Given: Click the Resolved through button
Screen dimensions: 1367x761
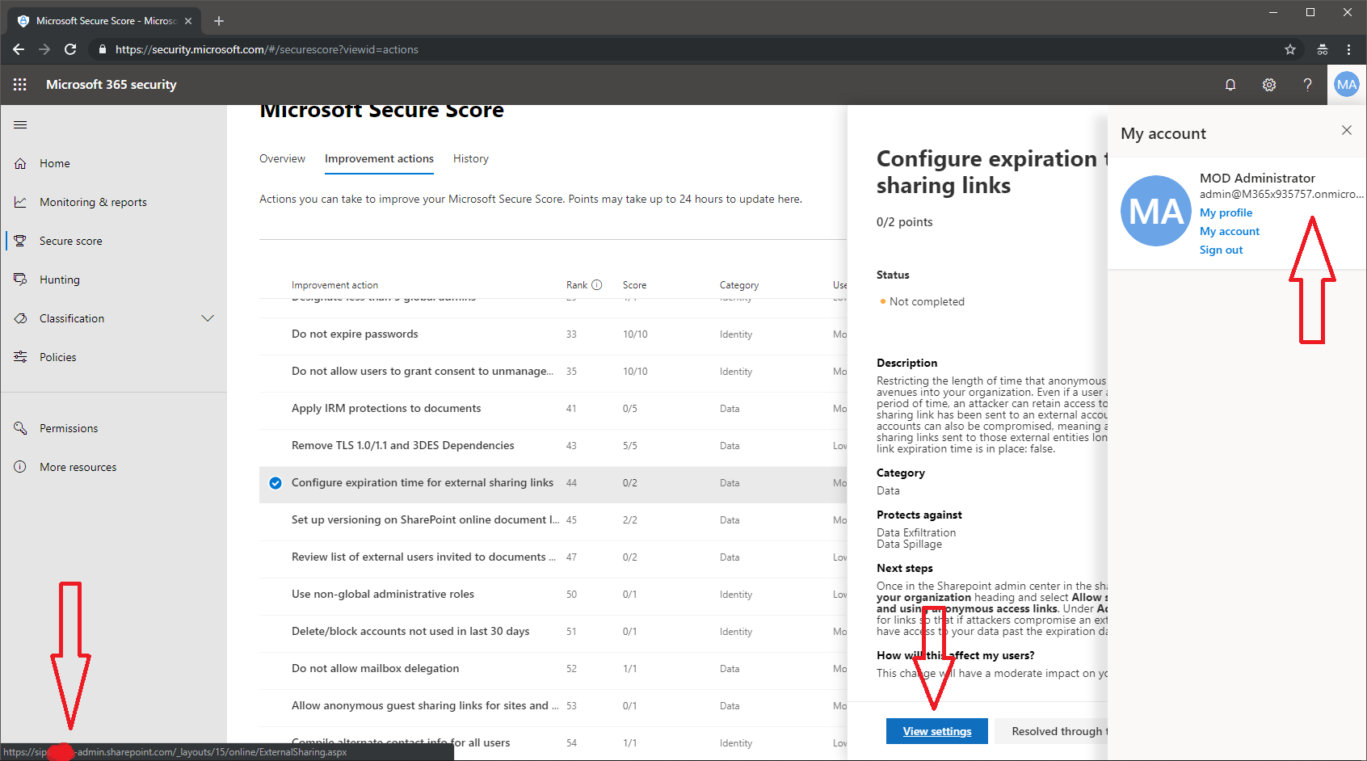Looking at the screenshot, I should click(x=1051, y=731).
